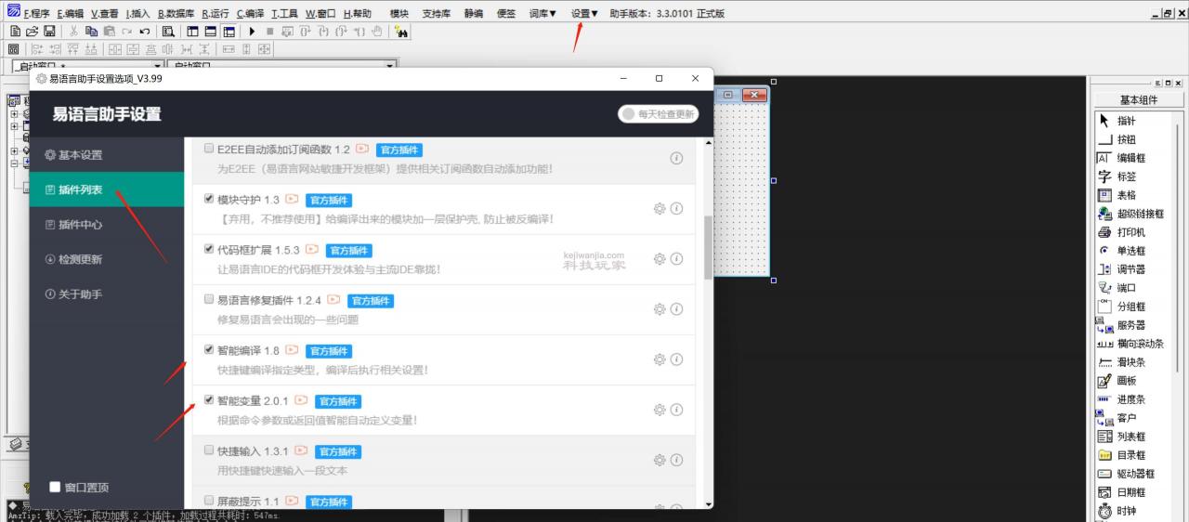Open settings gear for 模块守护 plugin
This screenshot has width=1189, height=522.
click(660, 209)
